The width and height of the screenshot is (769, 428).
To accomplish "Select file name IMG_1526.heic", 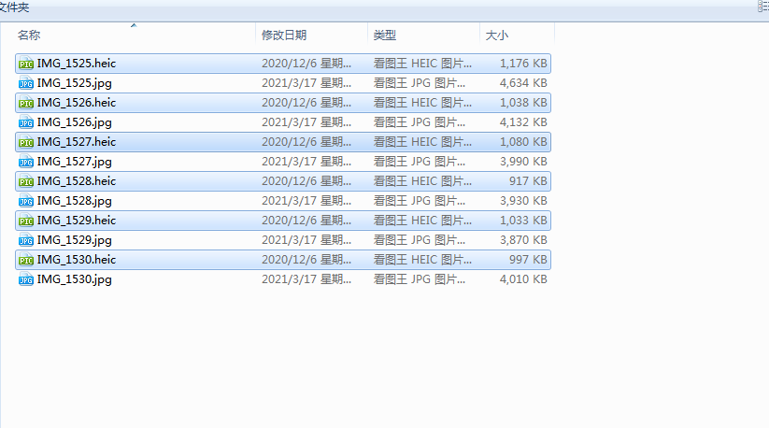I will (77, 103).
